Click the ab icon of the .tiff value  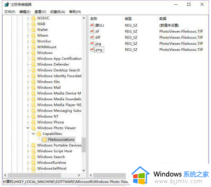coord(92,37)
